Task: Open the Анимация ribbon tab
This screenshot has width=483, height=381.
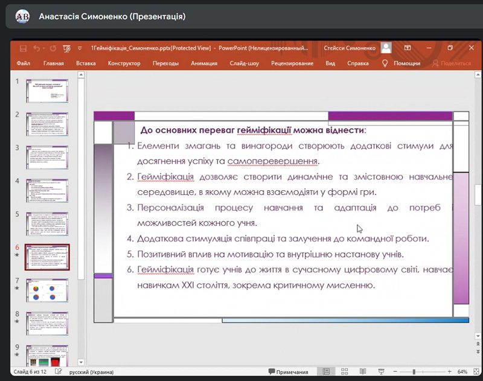Action: (x=204, y=63)
